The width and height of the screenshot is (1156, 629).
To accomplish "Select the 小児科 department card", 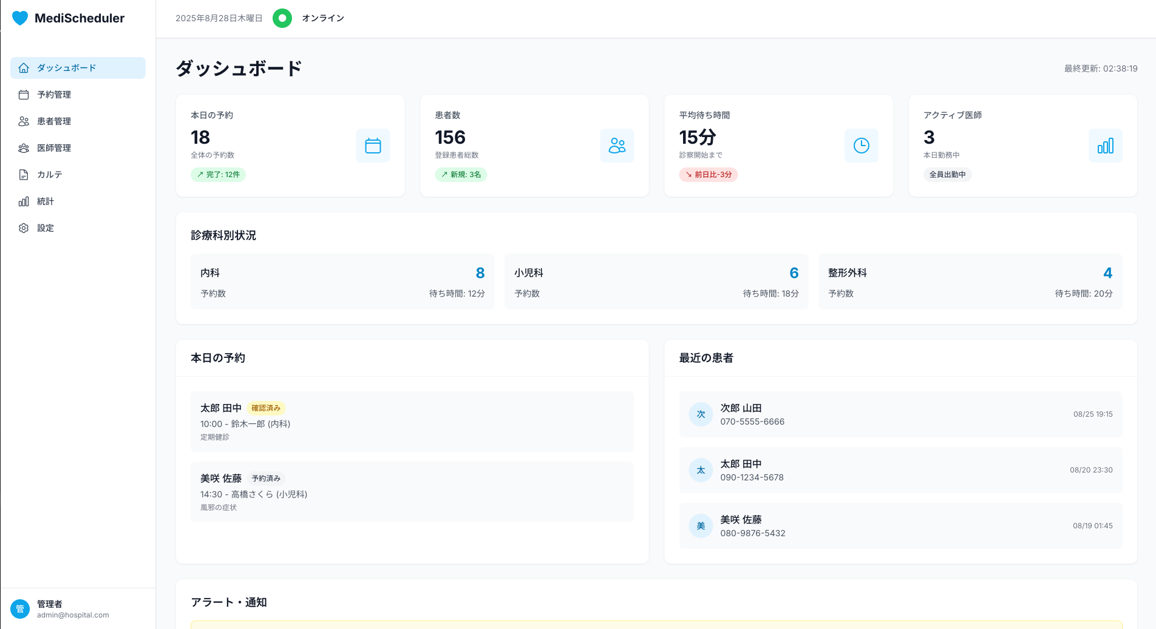I will tap(656, 282).
